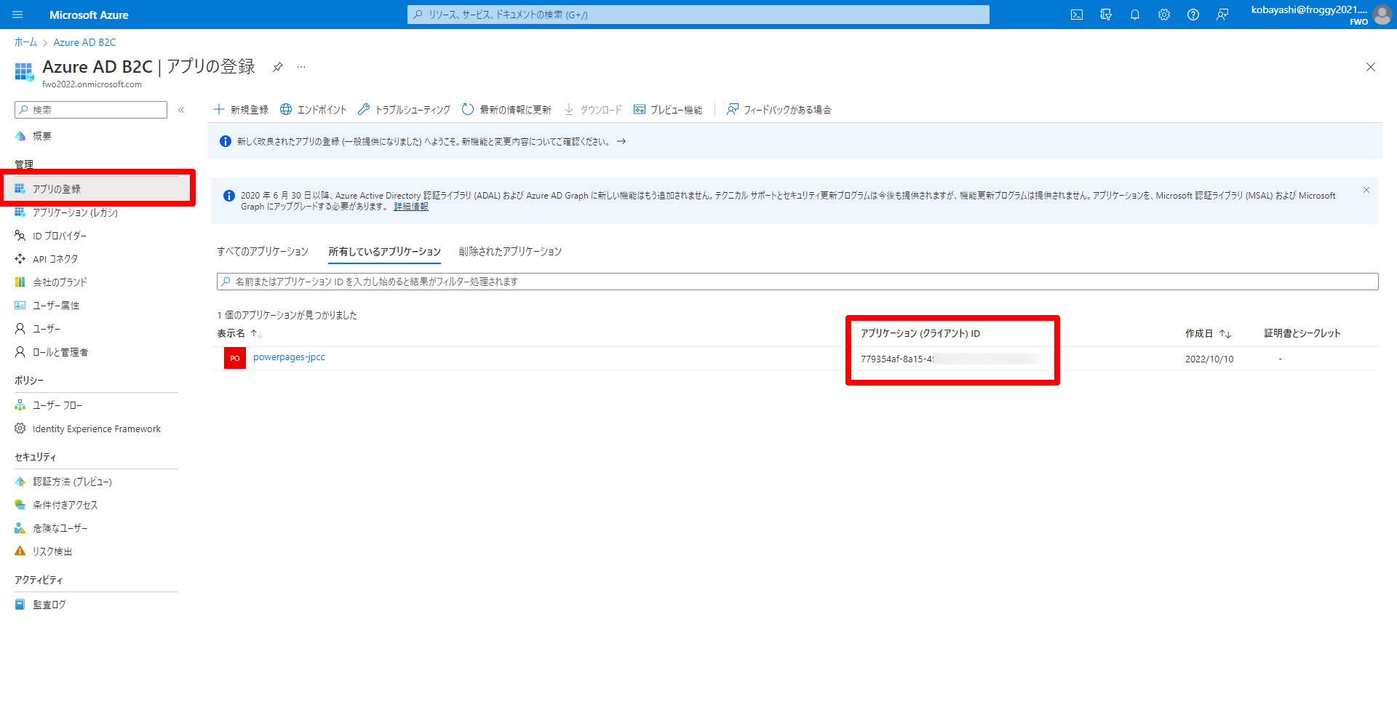Click 新規登録 toolbar button
The image size is (1397, 705).
coord(241,110)
